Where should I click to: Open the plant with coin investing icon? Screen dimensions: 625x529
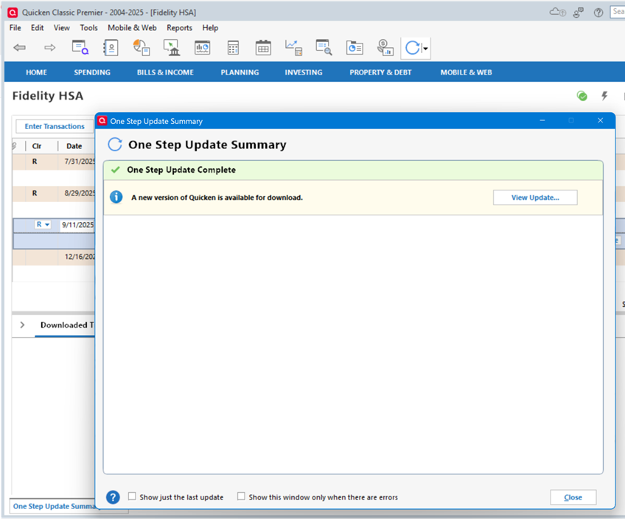[385, 47]
